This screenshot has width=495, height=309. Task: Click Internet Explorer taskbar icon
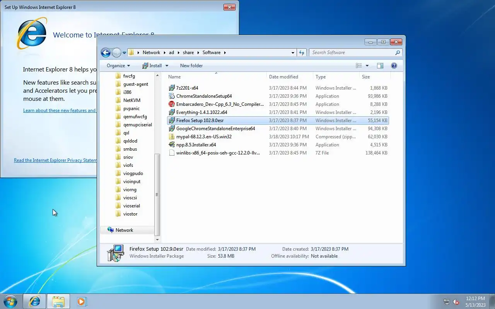click(34, 301)
